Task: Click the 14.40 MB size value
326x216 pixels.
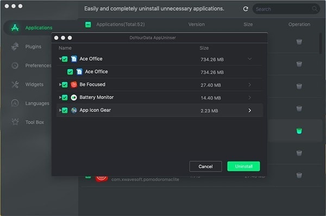Action: click(211, 98)
